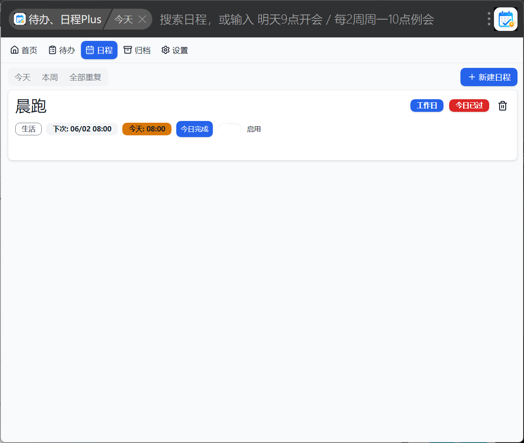Show 全部重复 recurring schedules

click(x=85, y=77)
